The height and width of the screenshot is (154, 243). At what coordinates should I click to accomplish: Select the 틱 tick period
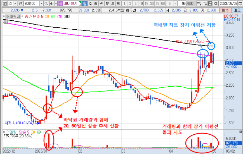point(118,3)
